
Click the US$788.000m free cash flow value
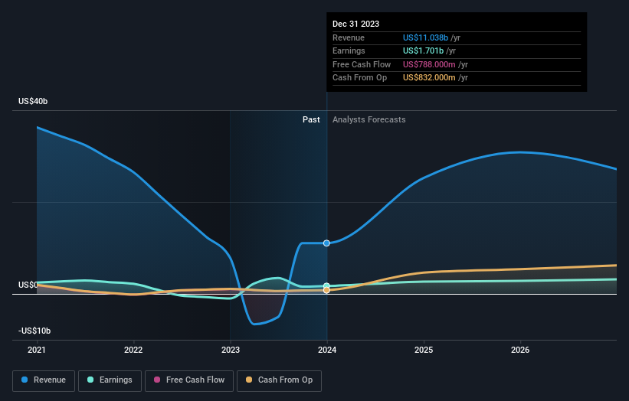[429, 64]
